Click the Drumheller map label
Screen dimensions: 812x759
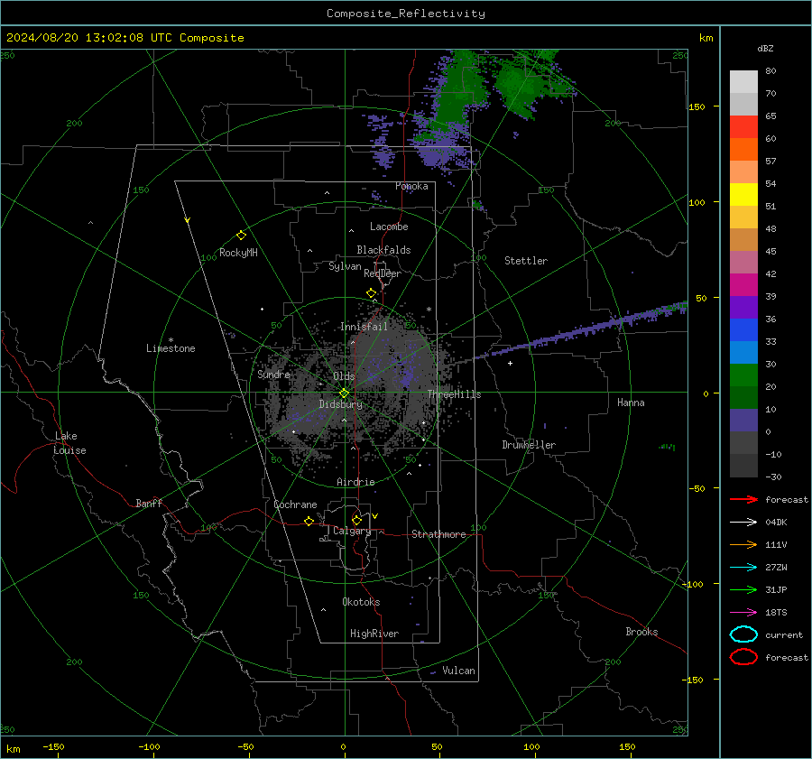click(x=529, y=445)
